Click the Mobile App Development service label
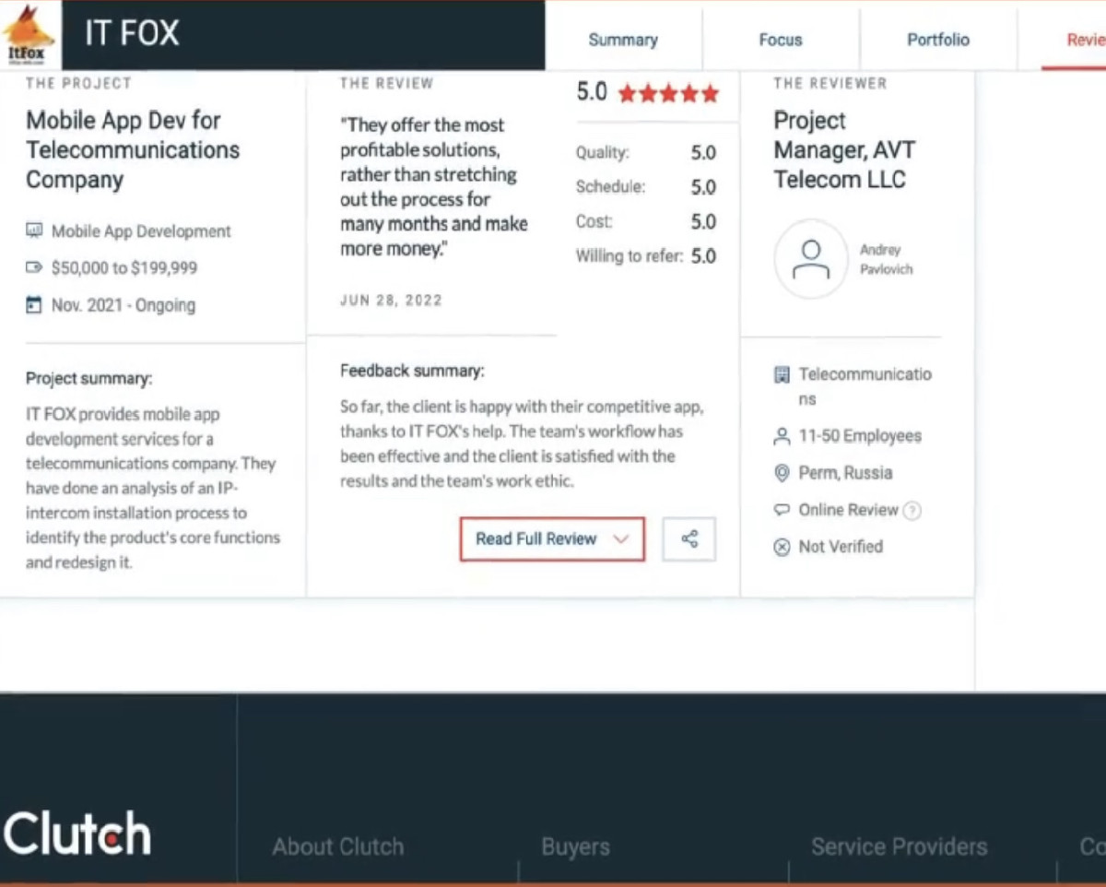This screenshot has height=887, width=1106. 141,231
